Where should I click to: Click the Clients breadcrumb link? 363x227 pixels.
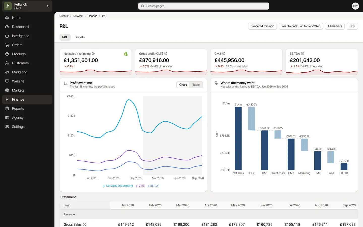coord(64,16)
